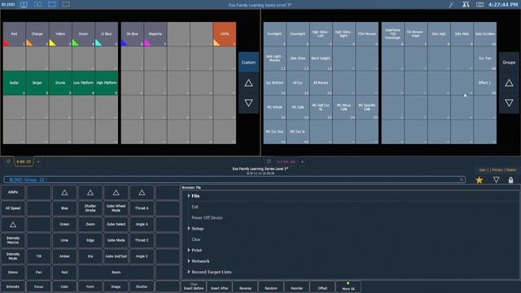
Task: Click the Tilt parameter button
Action: tap(38, 256)
